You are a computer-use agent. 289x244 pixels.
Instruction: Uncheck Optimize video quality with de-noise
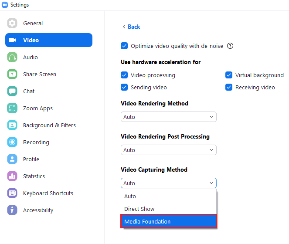coord(124,46)
